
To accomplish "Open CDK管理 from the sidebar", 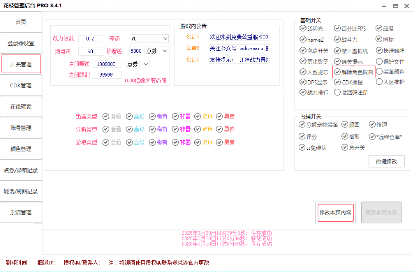I will (21, 85).
